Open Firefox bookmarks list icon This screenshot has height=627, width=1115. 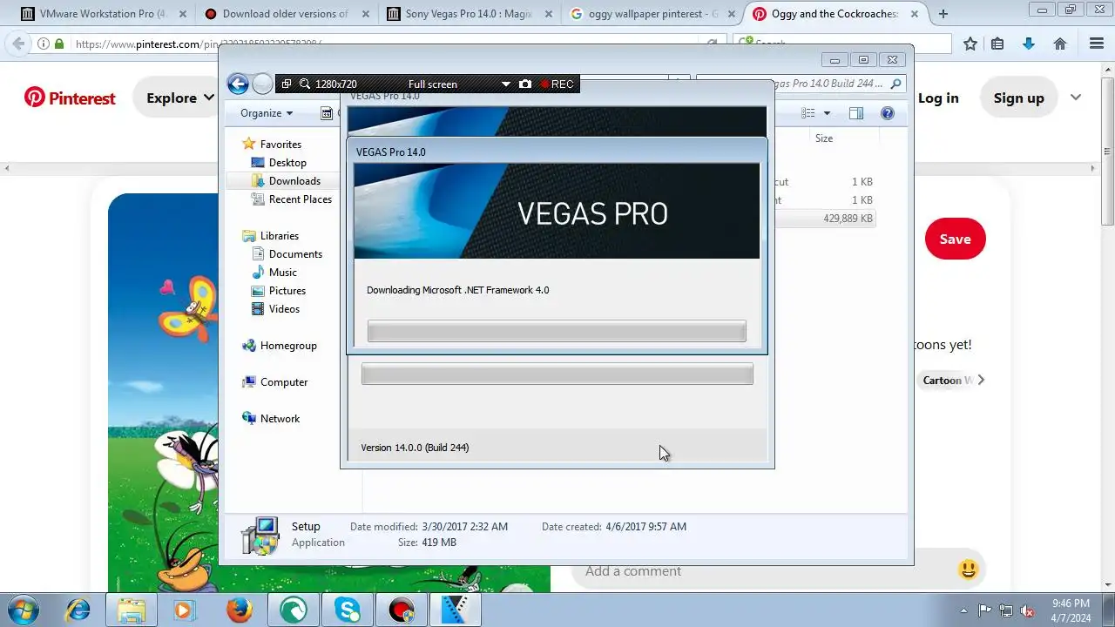pos(998,44)
